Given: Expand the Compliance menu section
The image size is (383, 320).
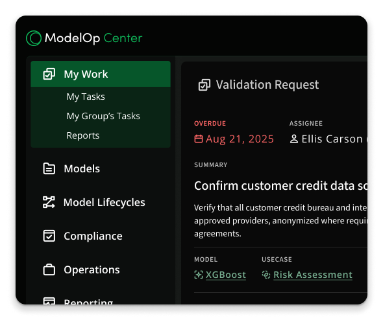Looking at the screenshot, I should pyautogui.click(x=101, y=236).
